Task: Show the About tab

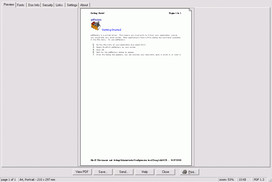Action: pos(84,5)
